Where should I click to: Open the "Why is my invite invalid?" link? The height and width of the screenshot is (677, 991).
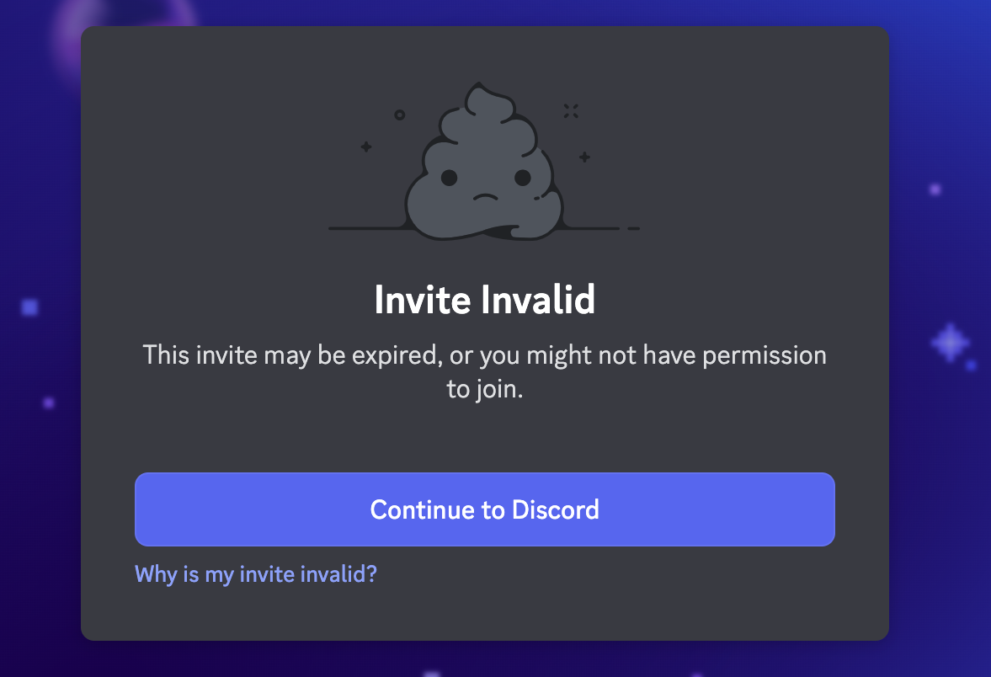256,574
